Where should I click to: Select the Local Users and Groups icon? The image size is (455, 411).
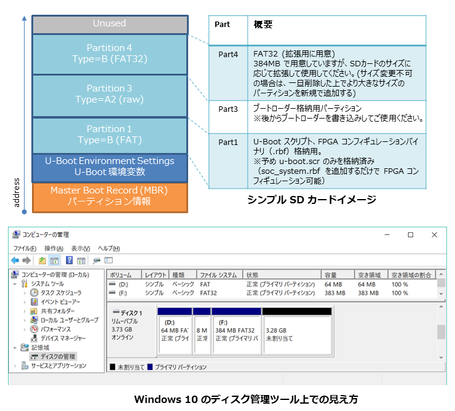click(34, 320)
